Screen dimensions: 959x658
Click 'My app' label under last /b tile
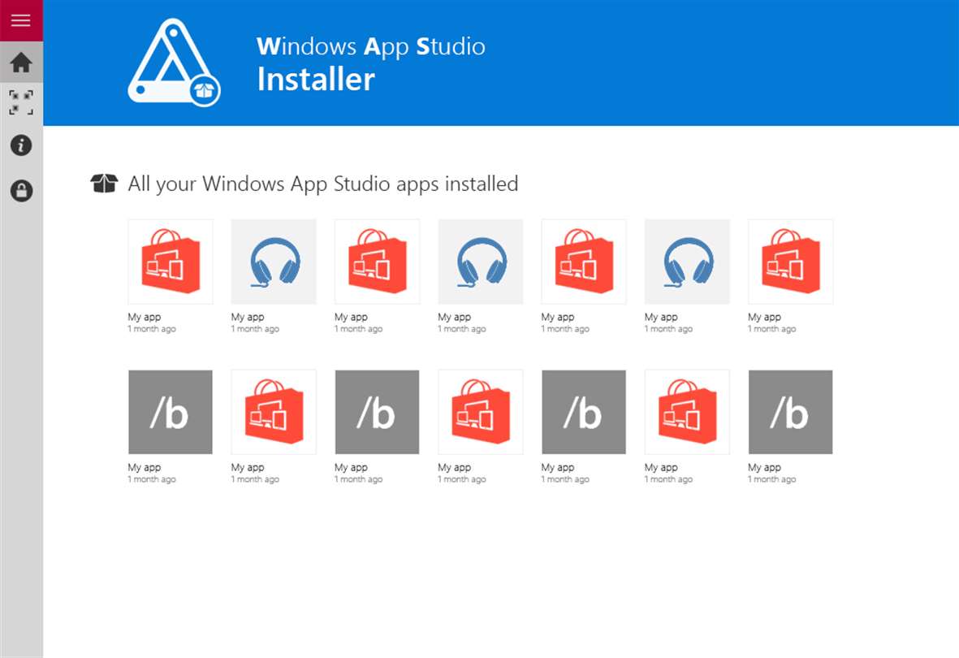(x=764, y=468)
